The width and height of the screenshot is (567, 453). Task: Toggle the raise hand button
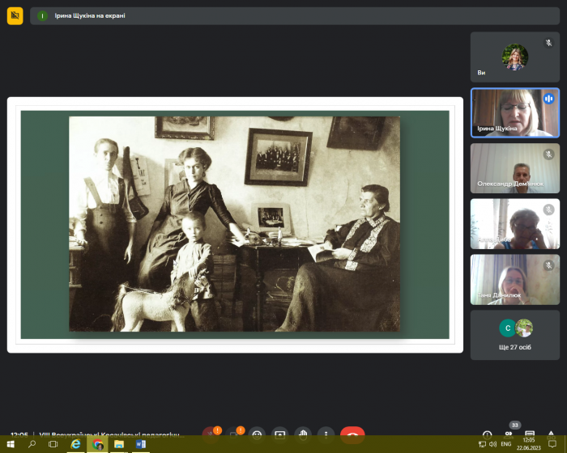tap(303, 434)
